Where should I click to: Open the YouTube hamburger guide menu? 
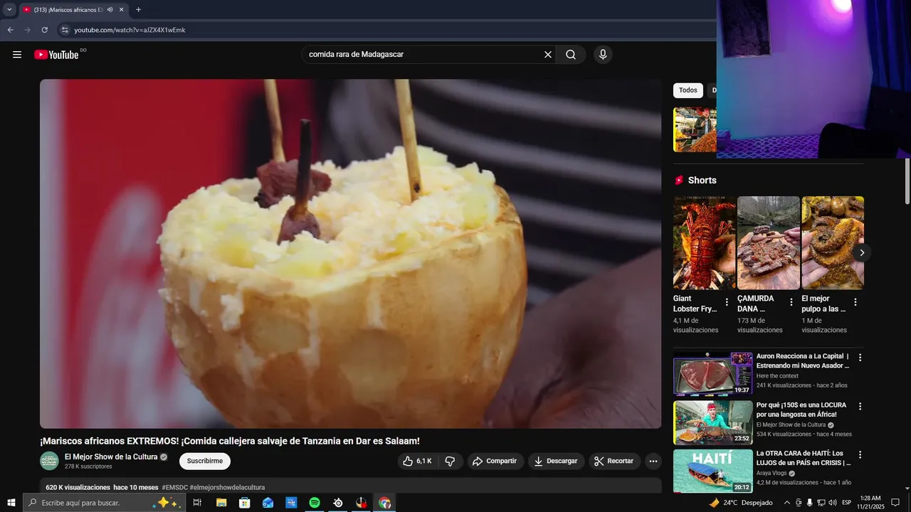tap(17, 55)
